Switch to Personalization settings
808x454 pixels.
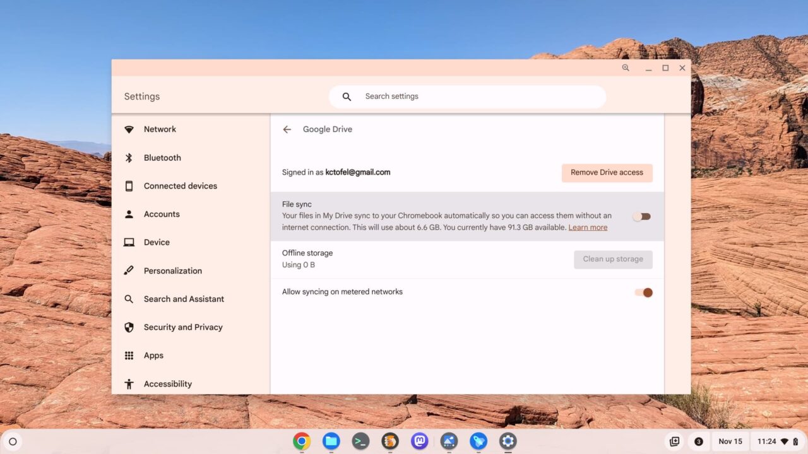coord(191,271)
